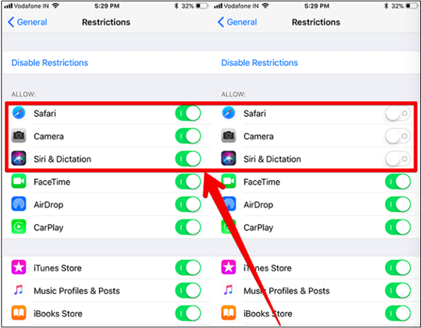Tap the iBooks Store icon in right screen
The height and width of the screenshot is (328, 421).
229,313
